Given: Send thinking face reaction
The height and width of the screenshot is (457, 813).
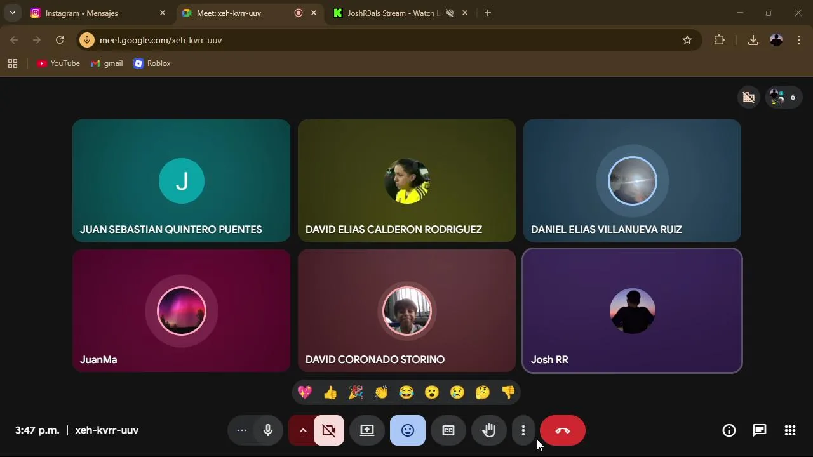Looking at the screenshot, I should [x=483, y=392].
